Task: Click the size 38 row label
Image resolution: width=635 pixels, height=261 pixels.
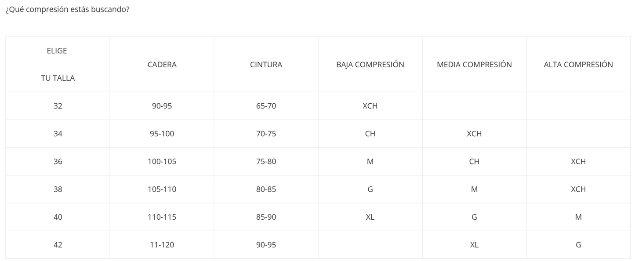Action: click(x=58, y=189)
